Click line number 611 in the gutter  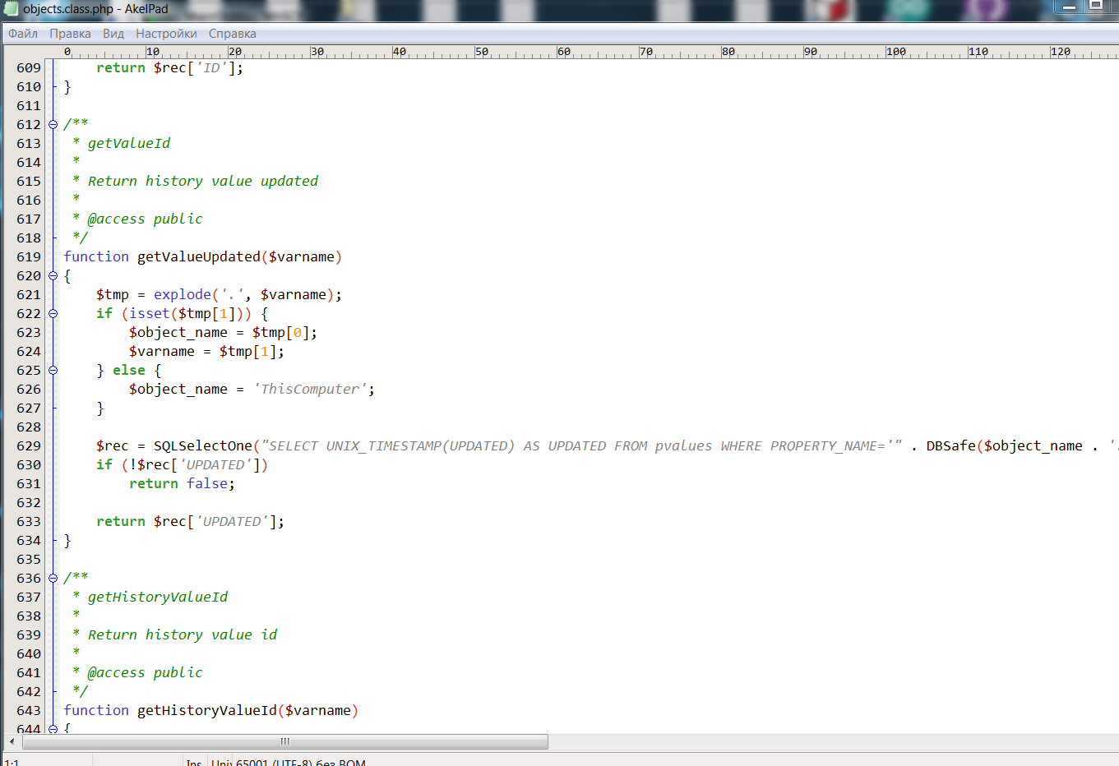pos(29,105)
